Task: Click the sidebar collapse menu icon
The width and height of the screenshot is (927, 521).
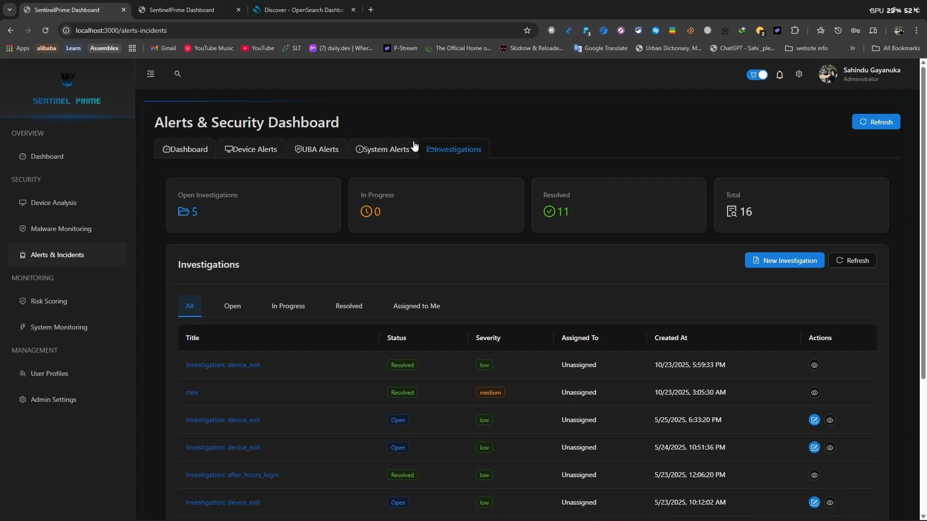Action: [151, 74]
